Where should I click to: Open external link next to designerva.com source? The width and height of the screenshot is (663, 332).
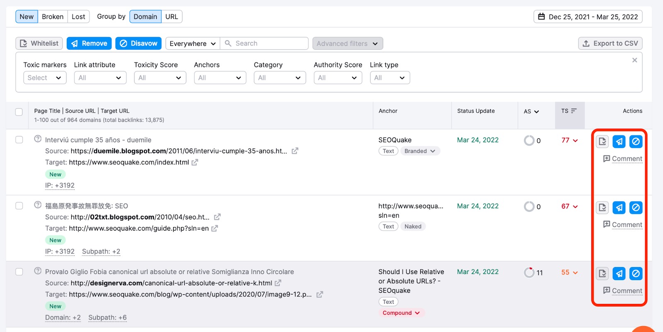point(278,283)
